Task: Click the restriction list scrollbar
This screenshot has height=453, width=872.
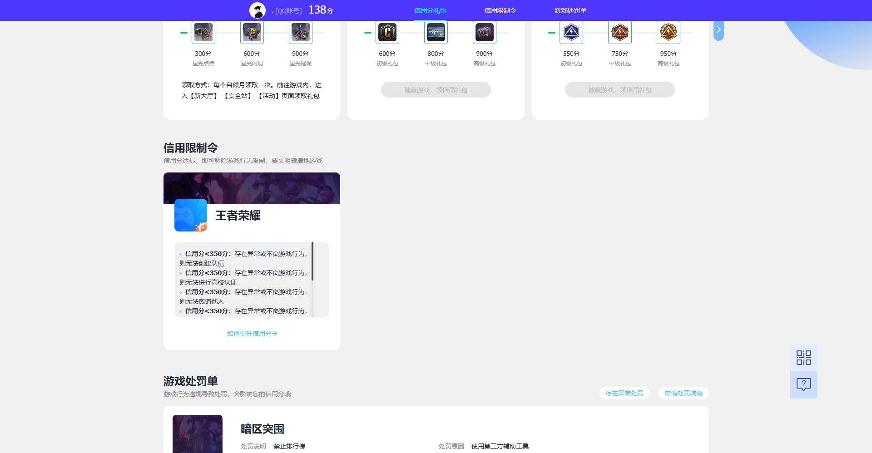Action: point(312,261)
